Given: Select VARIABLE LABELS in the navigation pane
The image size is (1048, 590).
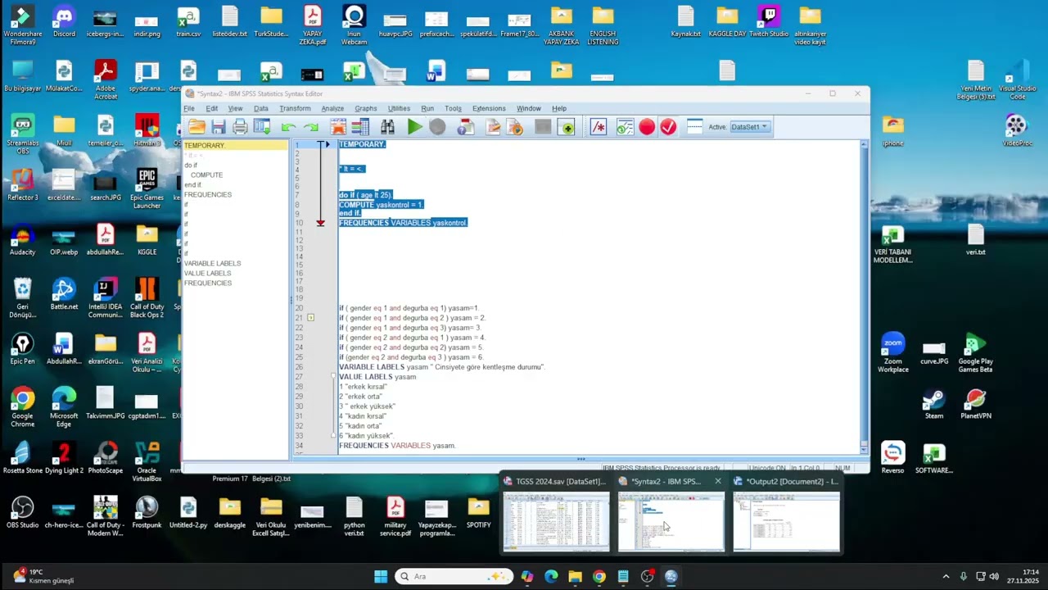Looking at the screenshot, I should pyautogui.click(x=213, y=263).
